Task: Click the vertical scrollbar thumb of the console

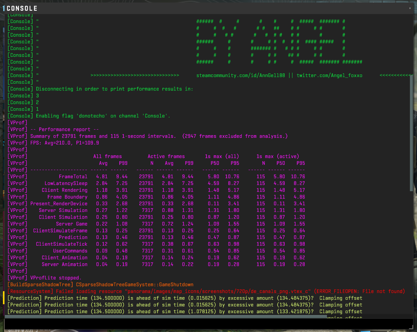Action: (x=411, y=133)
